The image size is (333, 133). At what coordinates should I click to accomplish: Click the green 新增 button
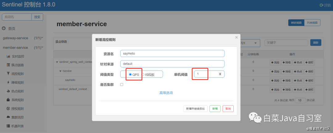(x=215, y=109)
